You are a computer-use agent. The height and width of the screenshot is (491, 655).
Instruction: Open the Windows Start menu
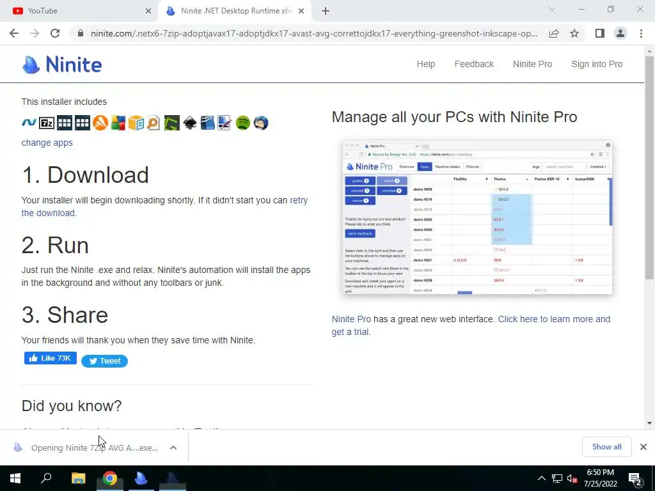click(x=15, y=478)
